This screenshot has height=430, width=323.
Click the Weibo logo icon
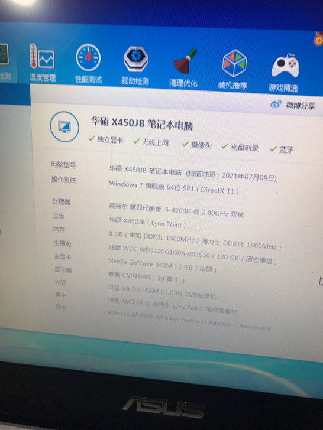tap(276, 104)
